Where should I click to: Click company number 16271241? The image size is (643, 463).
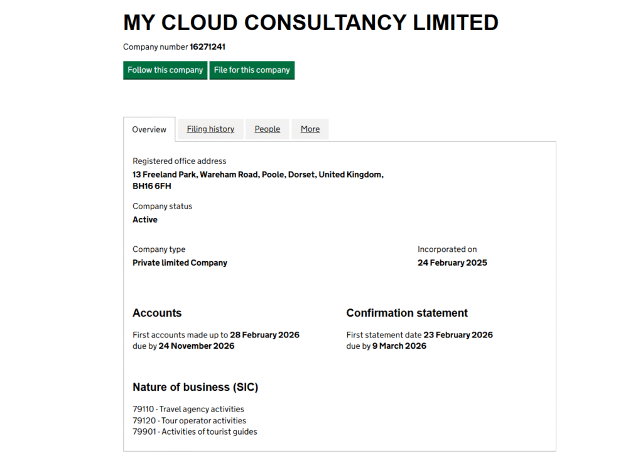207,46
